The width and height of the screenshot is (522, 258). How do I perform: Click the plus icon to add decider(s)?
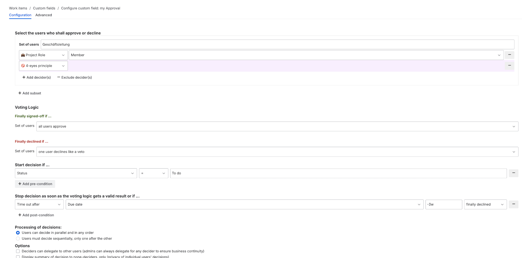(x=24, y=77)
